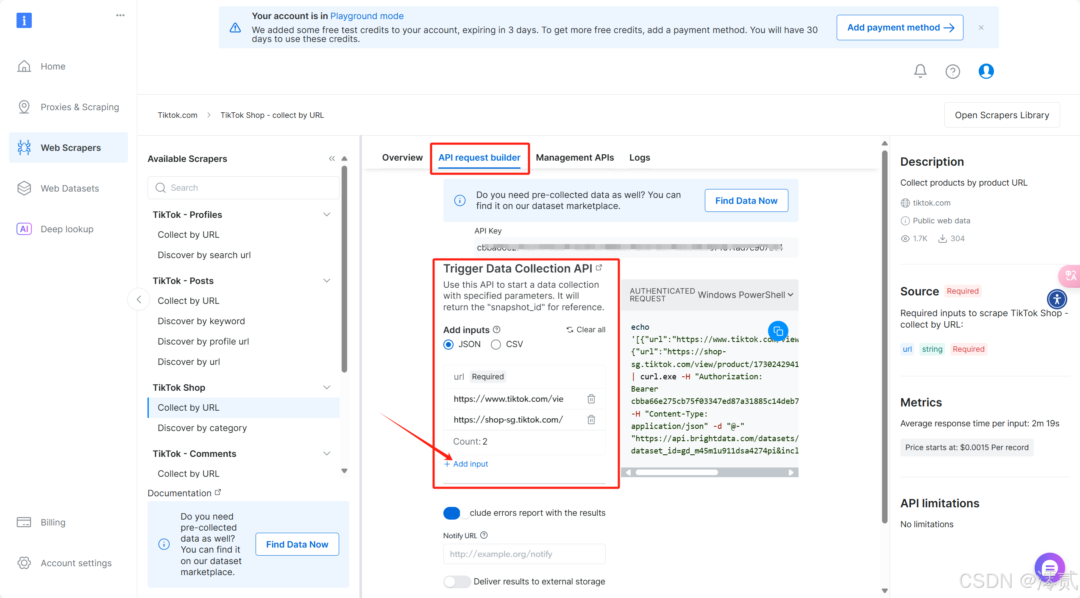Collapse the Available Scrapers panel
Viewport: 1080px width, 598px height.
click(x=331, y=159)
